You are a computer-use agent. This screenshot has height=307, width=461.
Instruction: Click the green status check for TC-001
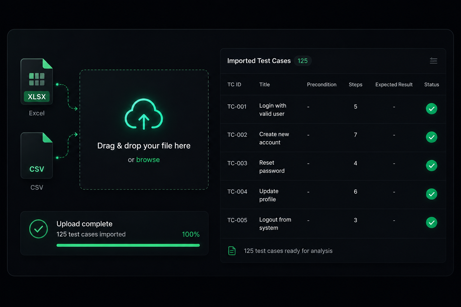(x=432, y=109)
